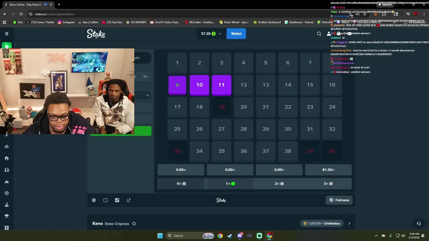The height and width of the screenshot is (241, 429).
Task: Click the Stake logo in header
Action: tap(96, 34)
